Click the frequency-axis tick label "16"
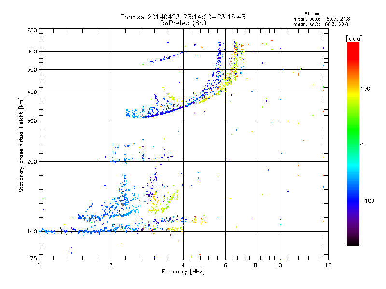This screenshot has height=289, width=386. tap(328, 265)
